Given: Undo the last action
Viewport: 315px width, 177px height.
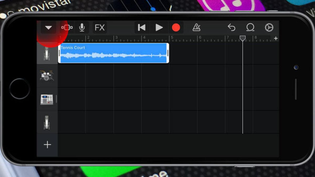Looking at the screenshot, I should (x=231, y=28).
